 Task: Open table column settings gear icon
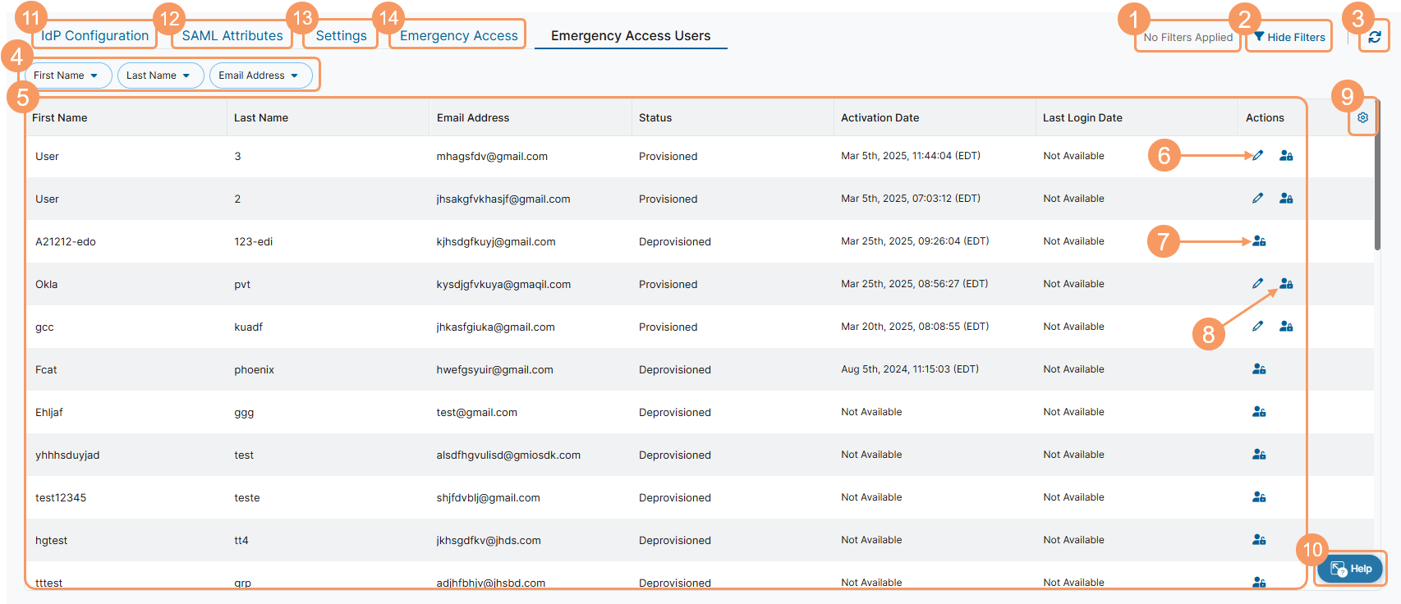[x=1362, y=117]
